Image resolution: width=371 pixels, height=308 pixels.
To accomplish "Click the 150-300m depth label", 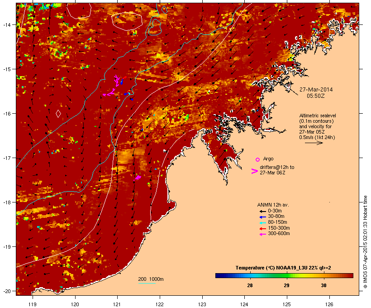I will pos(279,228).
